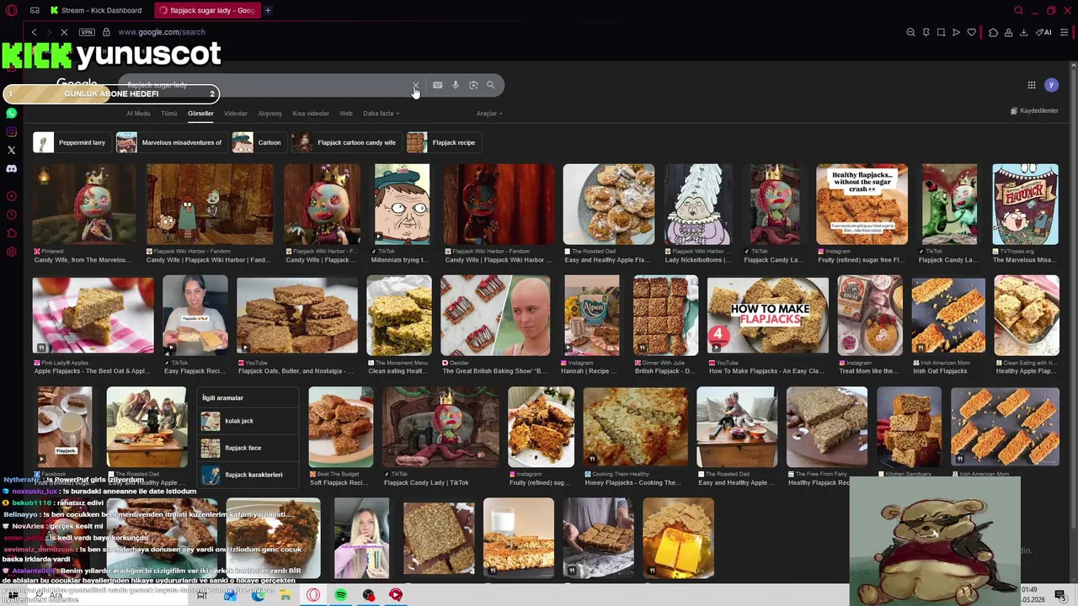Click the Flapjack recipe suggestion chip
The height and width of the screenshot is (606, 1078).
click(x=443, y=142)
